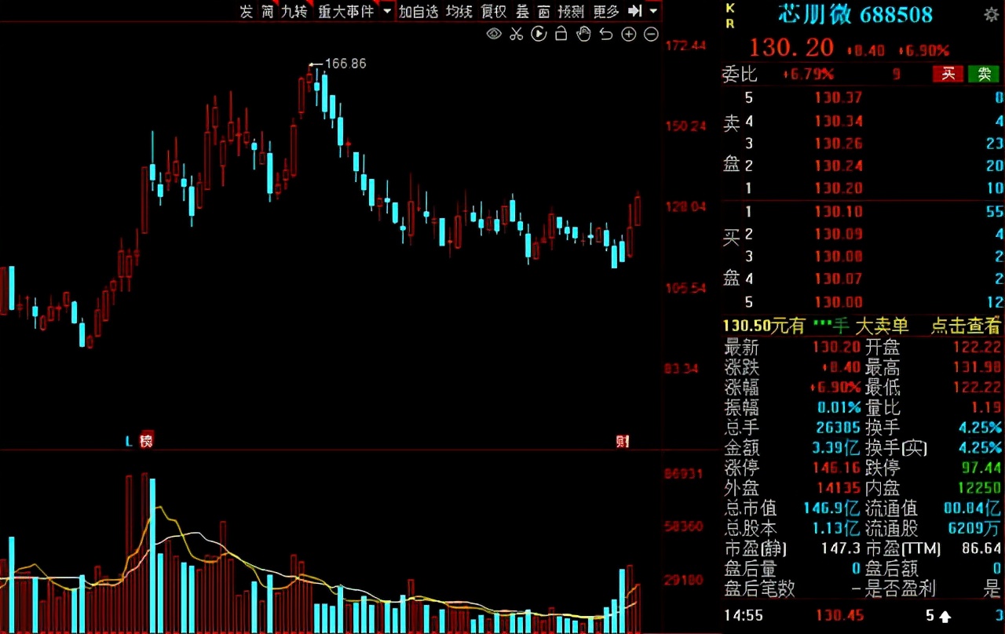Open the 重大事件 menu
Viewport: 1005px width, 634px height.
pyautogui.click(x=345, y=12)
